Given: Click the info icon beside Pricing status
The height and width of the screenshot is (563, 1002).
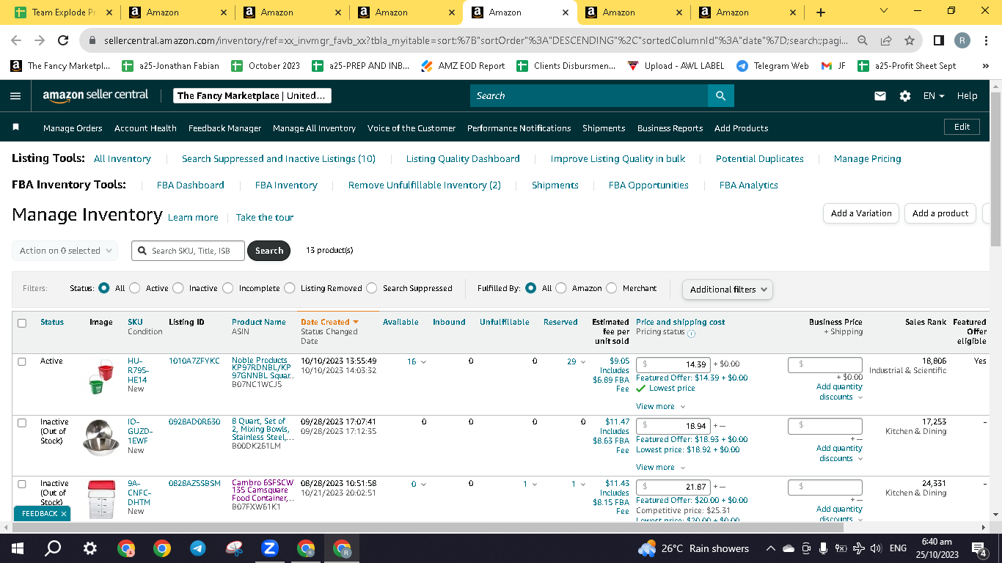Looking at the screenshot, I should click(x=691, y=333).
